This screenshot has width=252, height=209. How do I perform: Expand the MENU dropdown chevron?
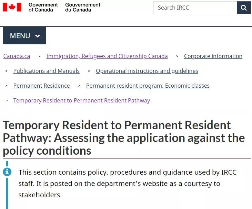click(38, 36)
